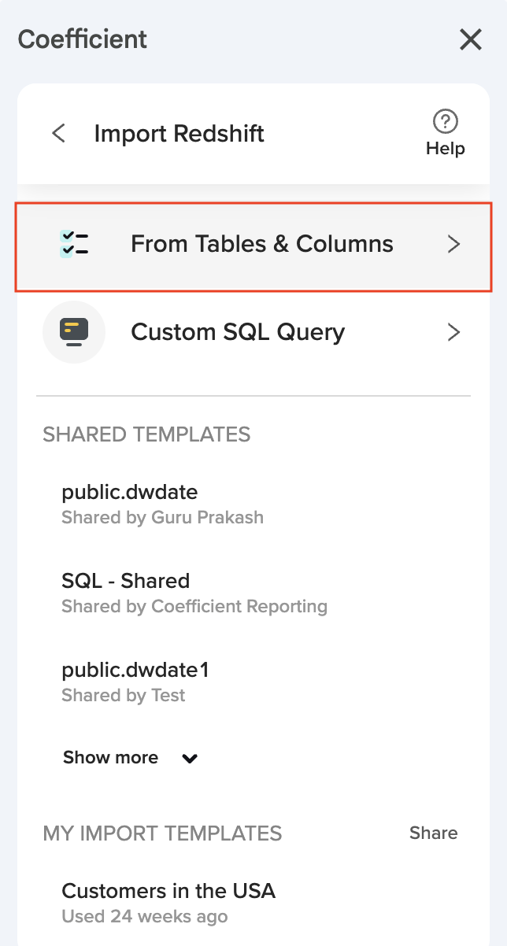Click the Show more text link

[110, 758]
